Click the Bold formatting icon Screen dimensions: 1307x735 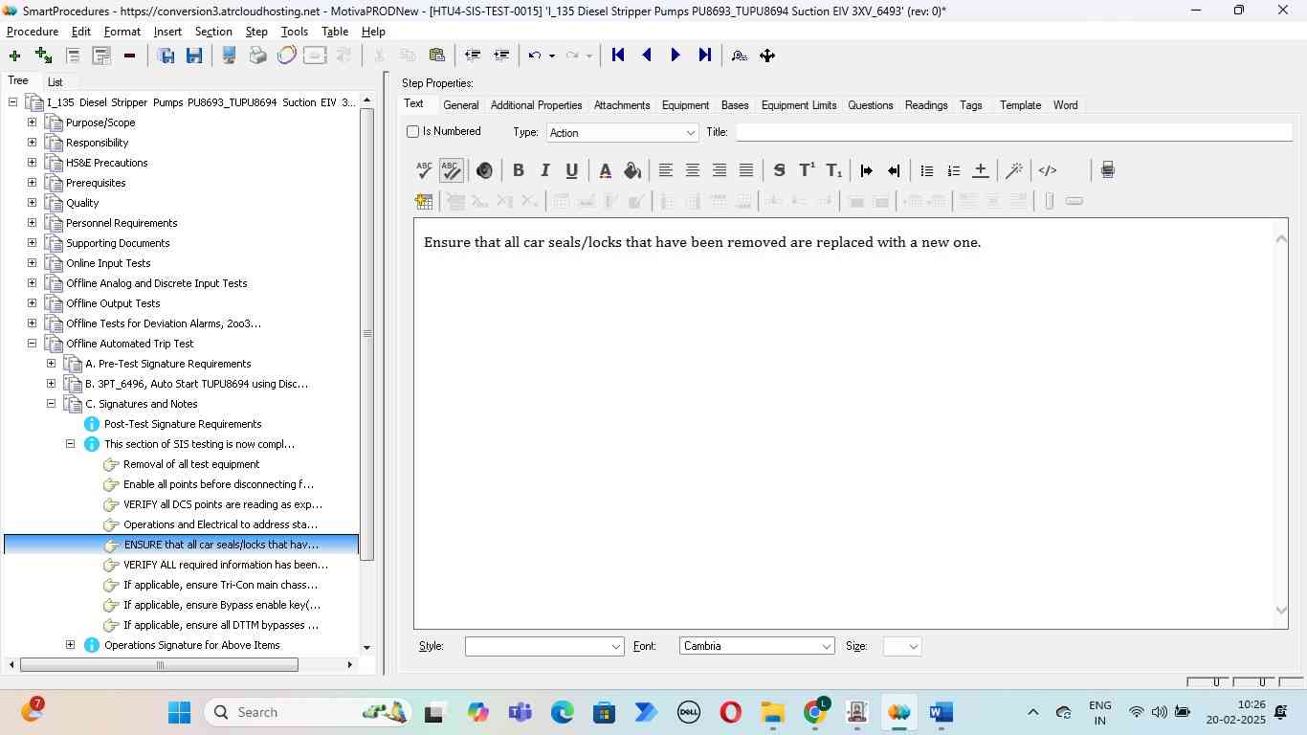tap(518, 170)
